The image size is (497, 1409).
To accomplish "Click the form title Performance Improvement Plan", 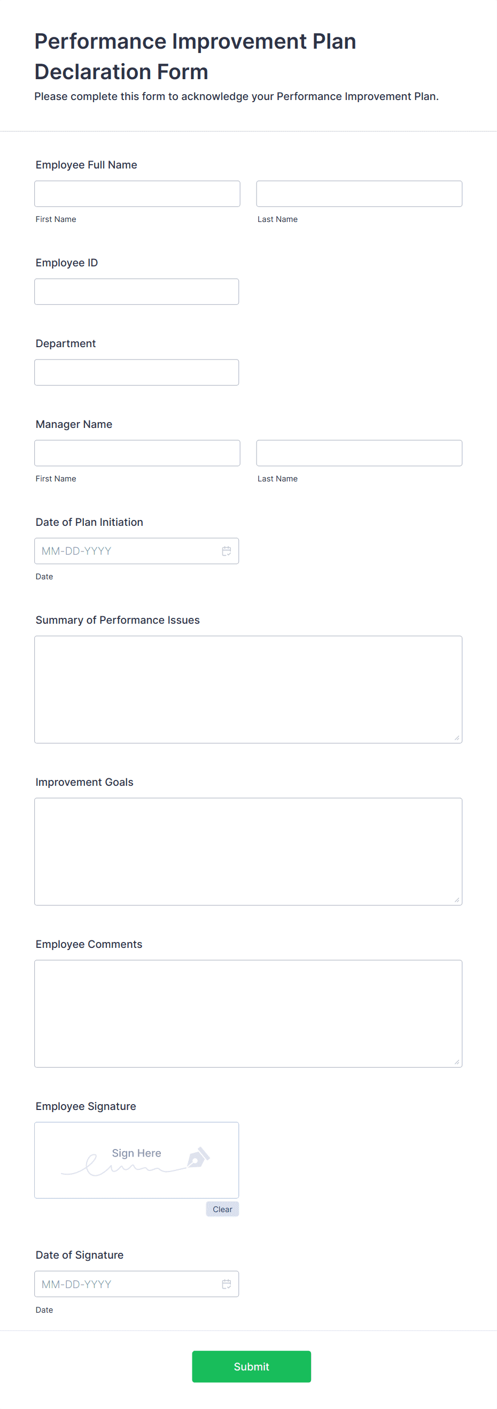I will point(195,41).
